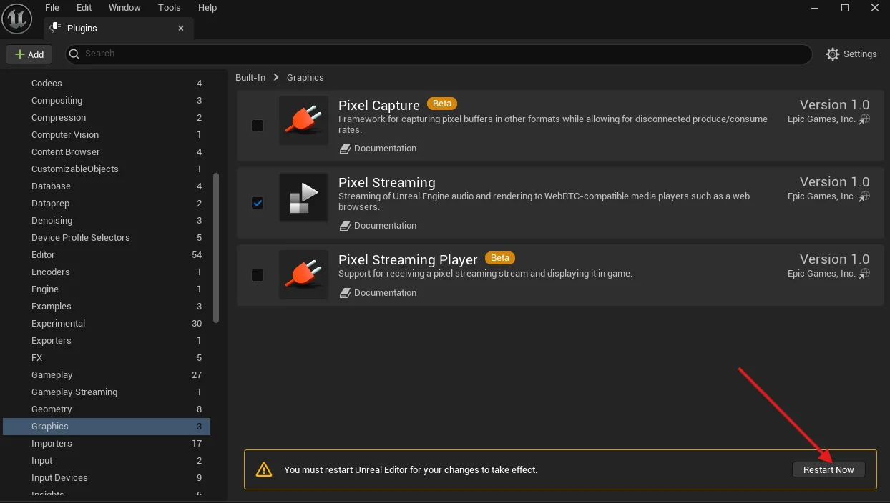The height and width of the screenshot is (503, 890).
Task: Enable the Pixel Streaming Player plugin checkbox
Action: pos(258,275)
